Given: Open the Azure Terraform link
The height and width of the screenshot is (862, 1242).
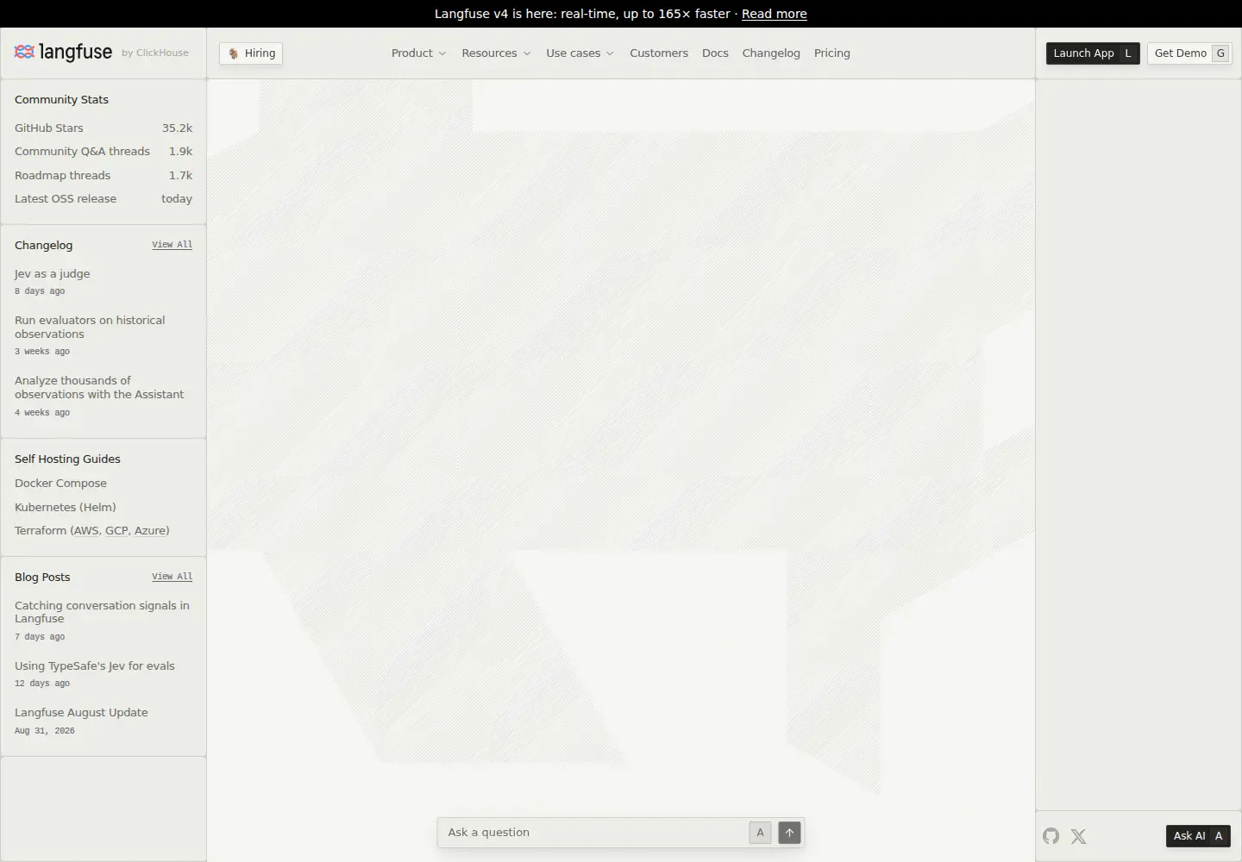Looking at the screenshot, I should pyautogui.click(x=150, y=531).
